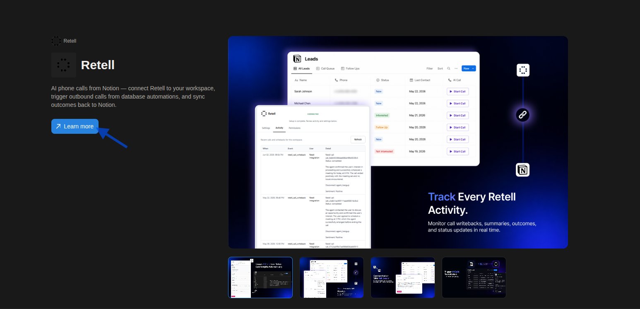Select the 'Track Every Retell Activity' thumbnail
640x309 pixels.
coord(332,278)
